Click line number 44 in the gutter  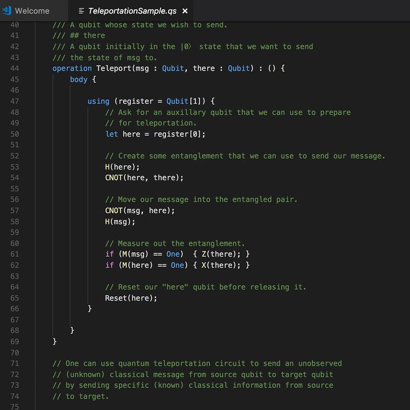tap(15, 68)
